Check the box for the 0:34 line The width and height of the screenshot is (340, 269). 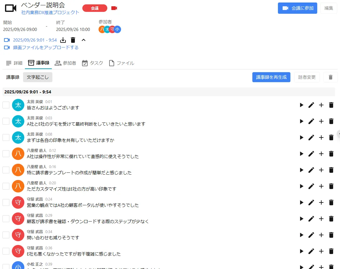pos(6,235)
